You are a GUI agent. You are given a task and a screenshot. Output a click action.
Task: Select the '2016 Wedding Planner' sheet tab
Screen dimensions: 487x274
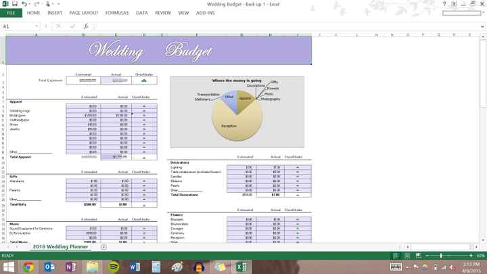coord(61,247)
